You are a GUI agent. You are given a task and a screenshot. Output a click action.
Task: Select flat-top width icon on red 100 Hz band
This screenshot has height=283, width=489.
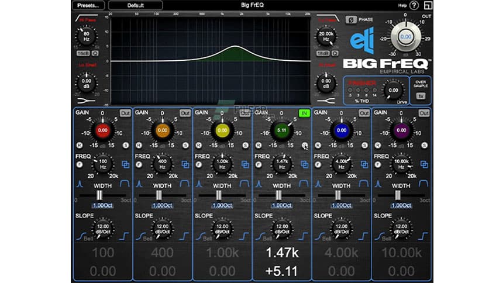(125, 184)
